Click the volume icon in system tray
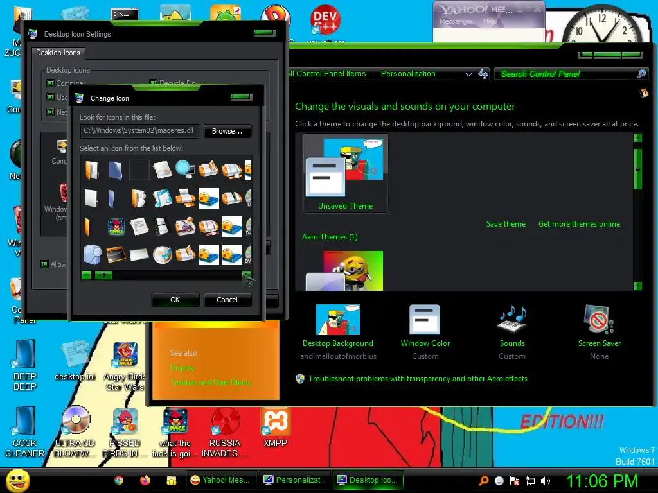This screenshot has height=493, width=658. pos(546,481)
